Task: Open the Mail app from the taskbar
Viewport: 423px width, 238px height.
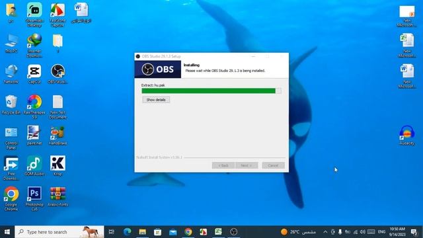Action: point(173,232)
